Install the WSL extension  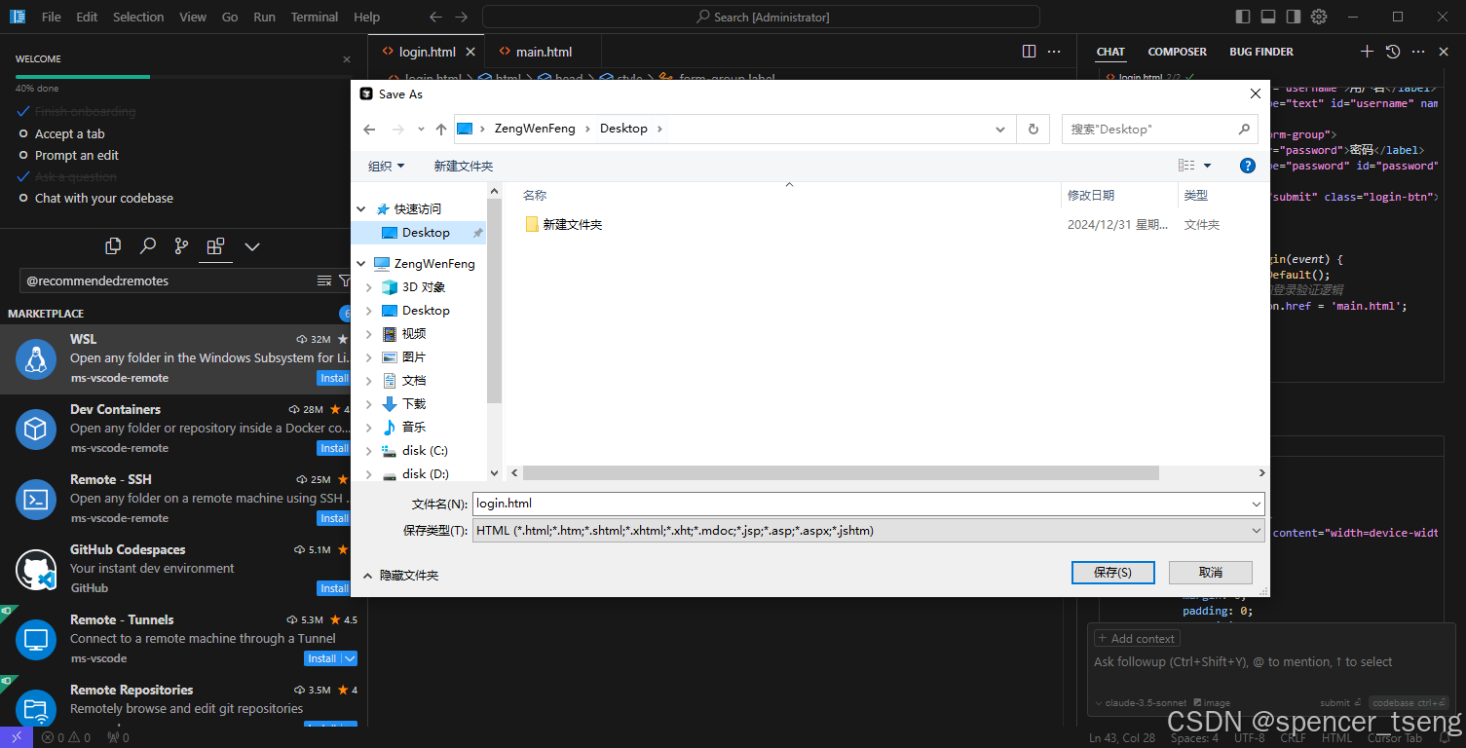[333, 378]
